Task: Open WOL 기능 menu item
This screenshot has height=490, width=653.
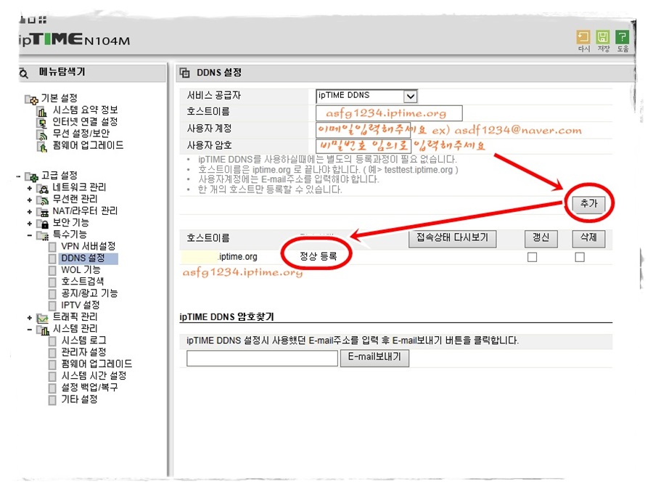Action: click(81, 270)
